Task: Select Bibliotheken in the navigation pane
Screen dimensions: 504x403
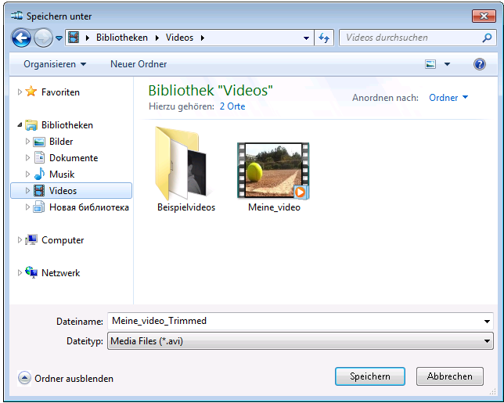Action: (x=67, y=125)
